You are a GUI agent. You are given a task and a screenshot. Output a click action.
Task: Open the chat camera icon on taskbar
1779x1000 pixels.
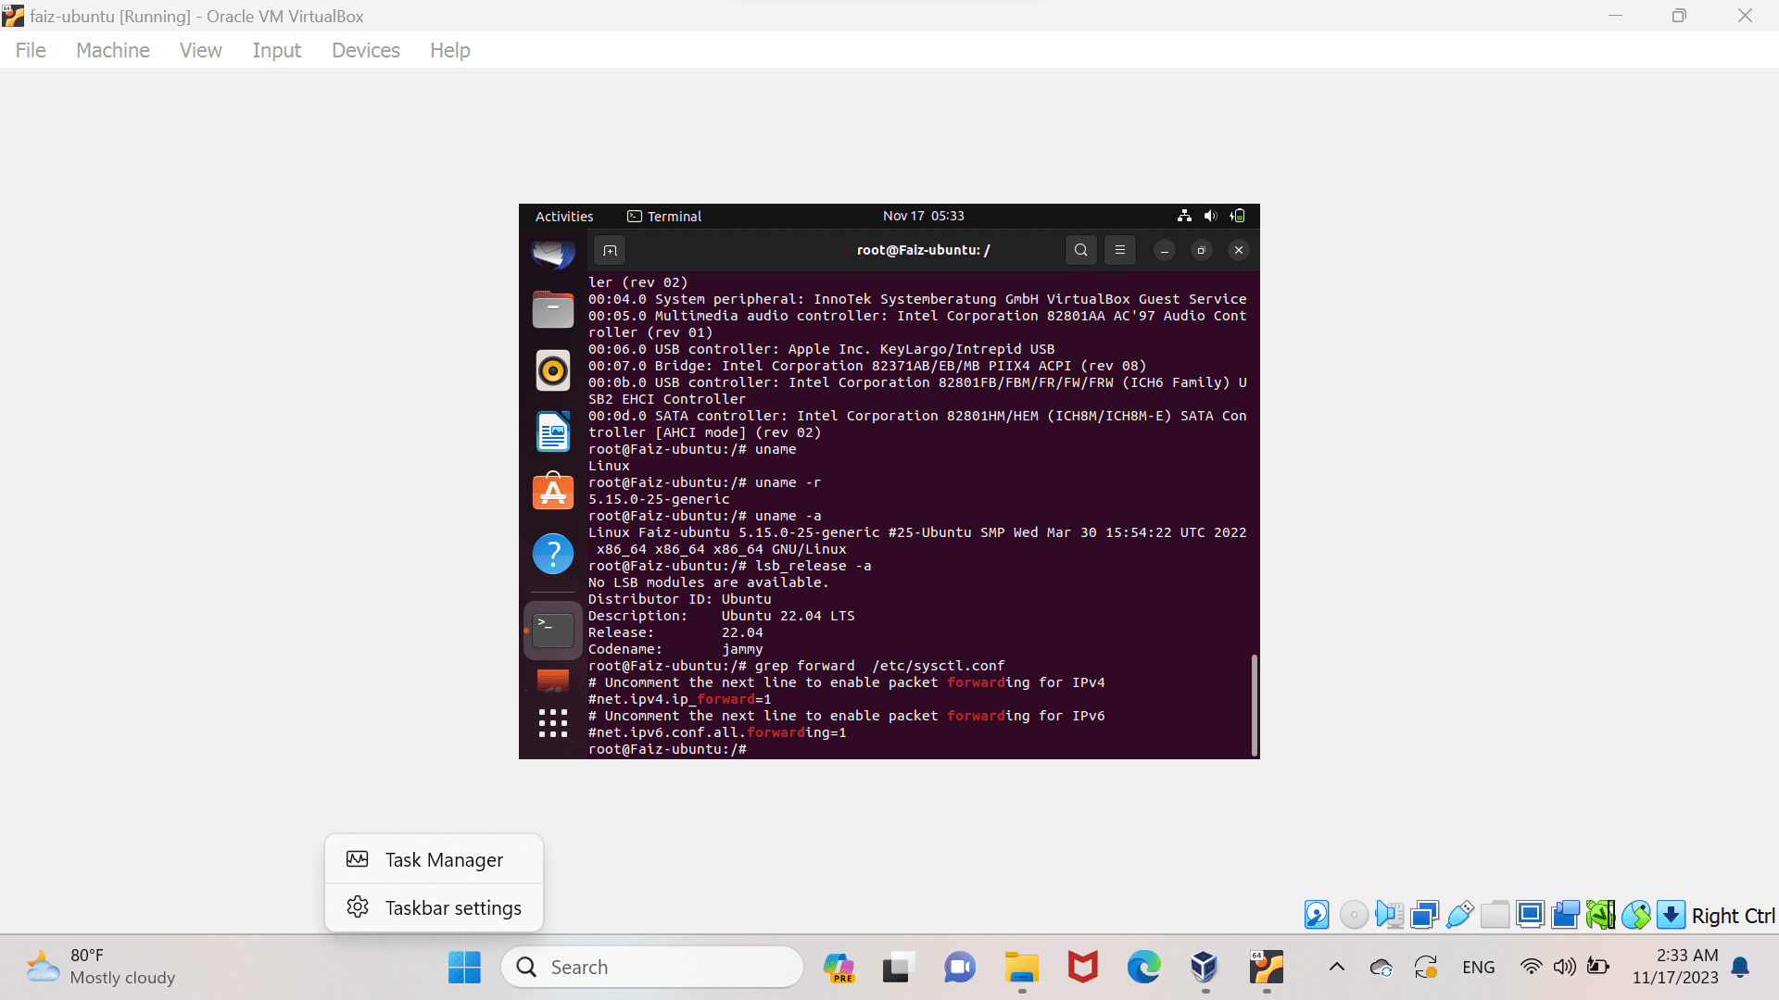coord(960,968)
